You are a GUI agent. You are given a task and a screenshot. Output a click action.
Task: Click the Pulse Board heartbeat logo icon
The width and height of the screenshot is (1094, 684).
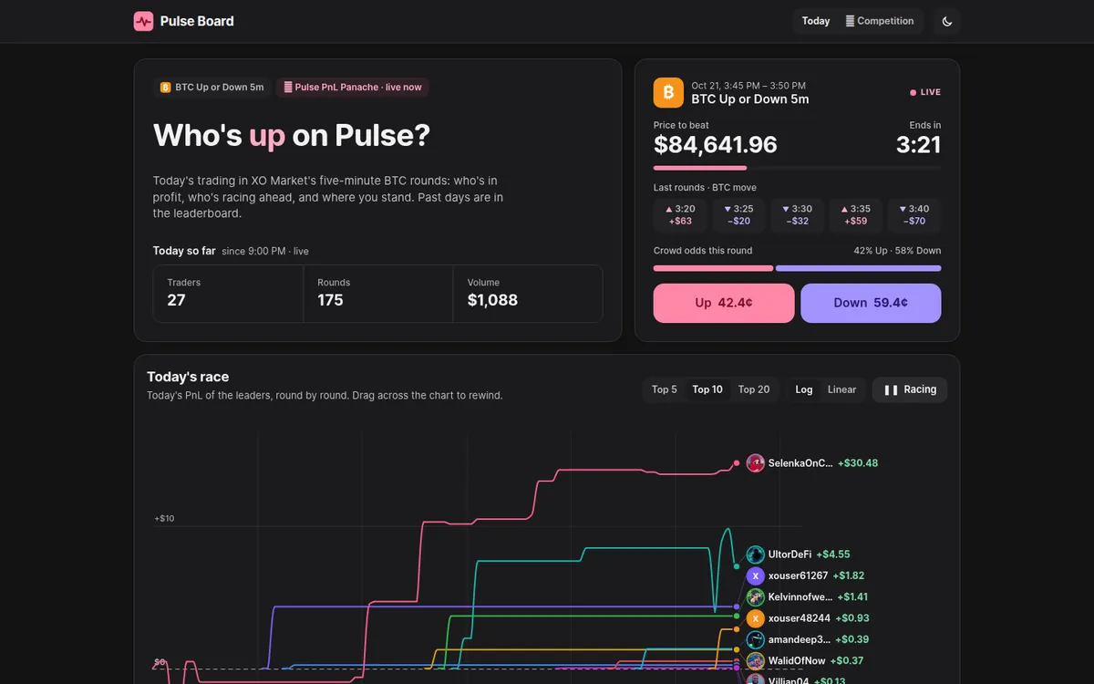point(143,21)
